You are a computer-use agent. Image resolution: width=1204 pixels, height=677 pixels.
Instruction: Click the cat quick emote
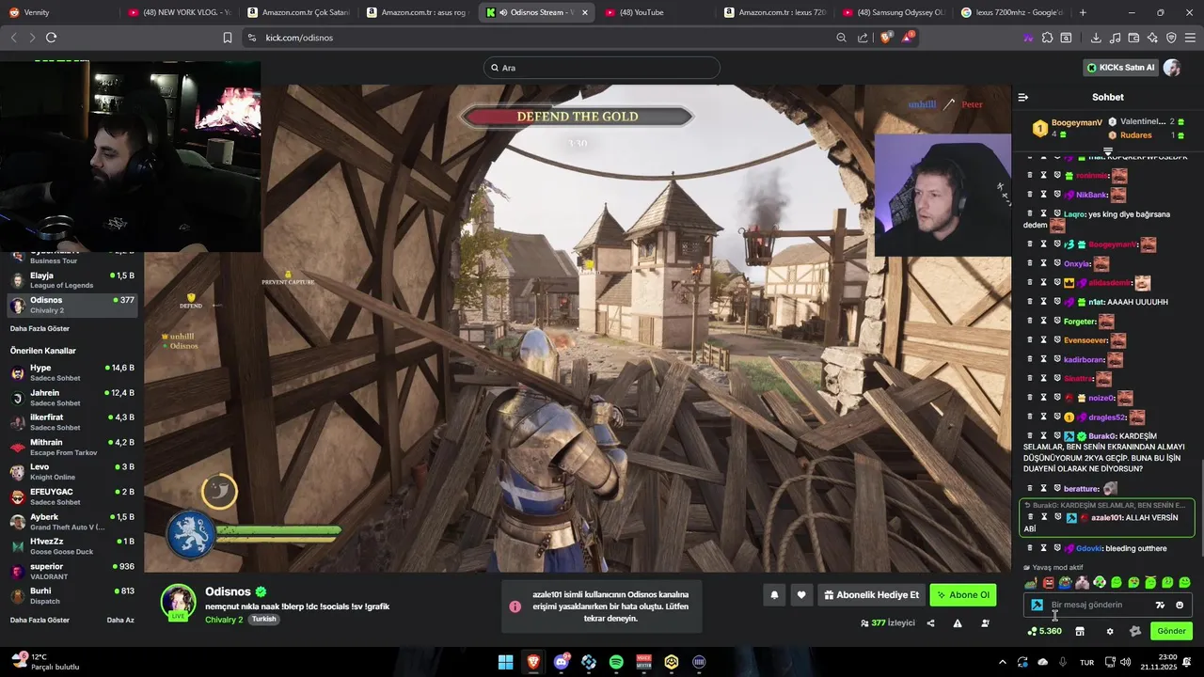[1082, 583]
